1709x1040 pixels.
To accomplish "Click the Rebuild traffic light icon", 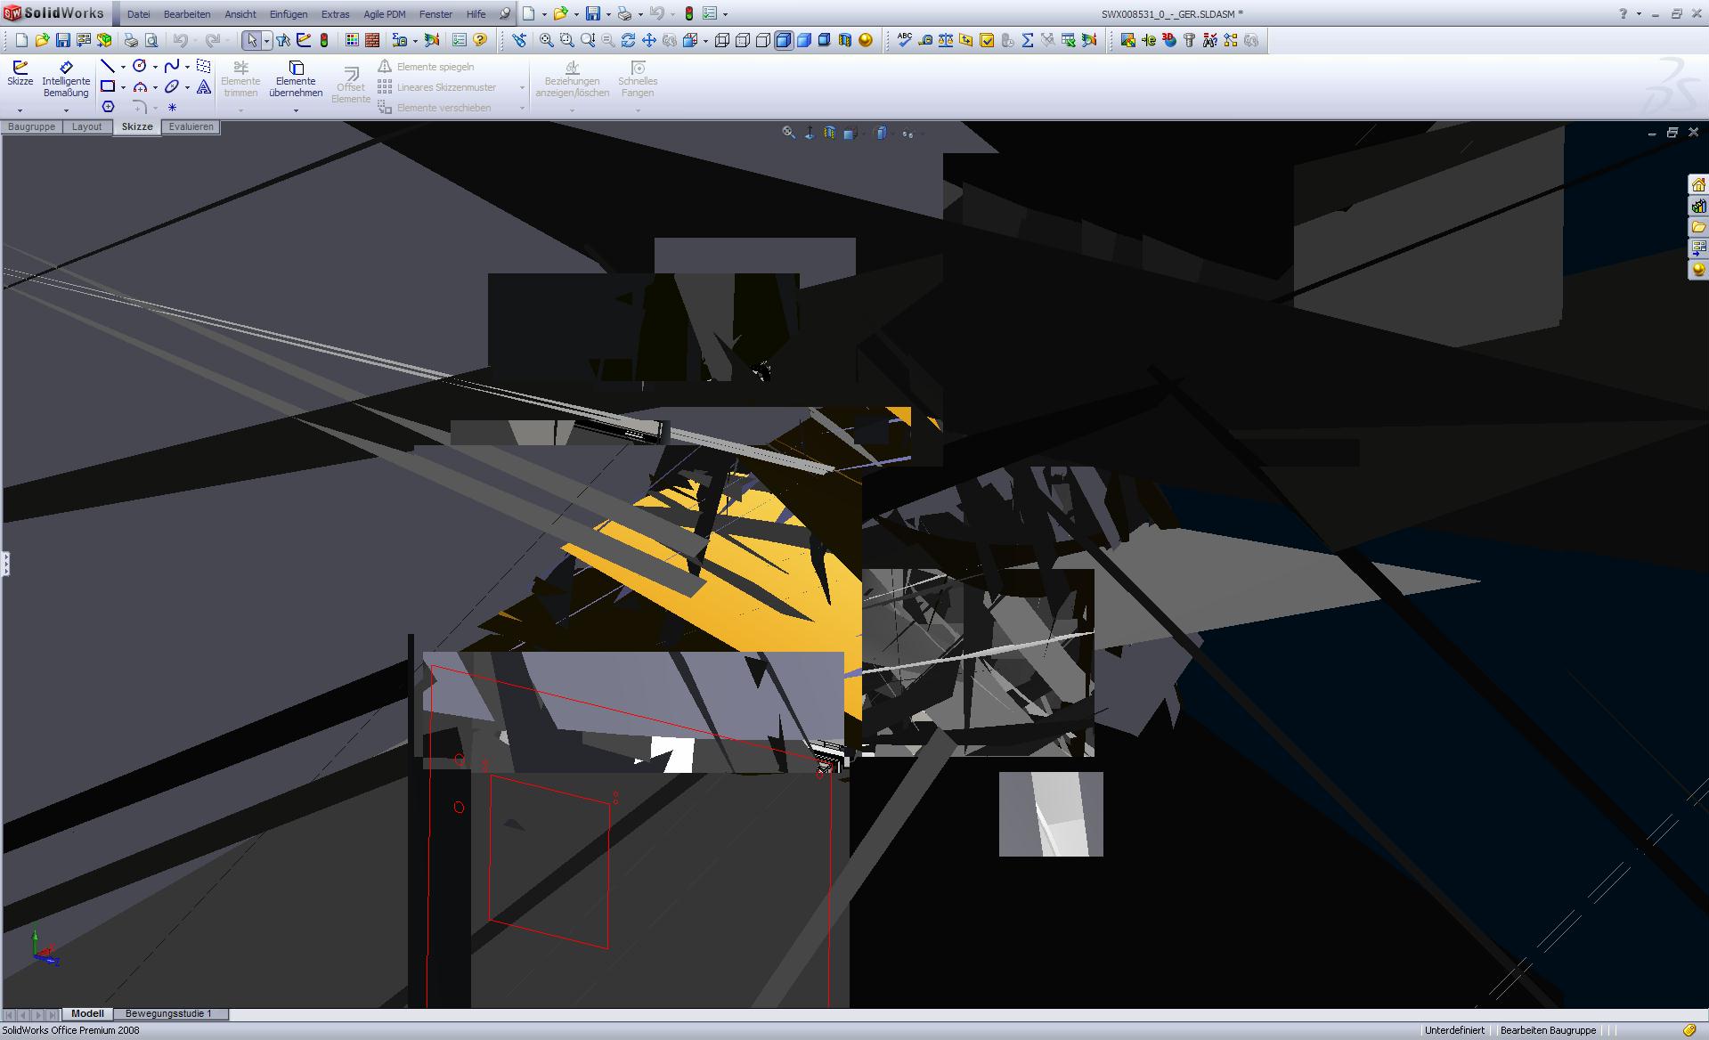I will [324, 40].
